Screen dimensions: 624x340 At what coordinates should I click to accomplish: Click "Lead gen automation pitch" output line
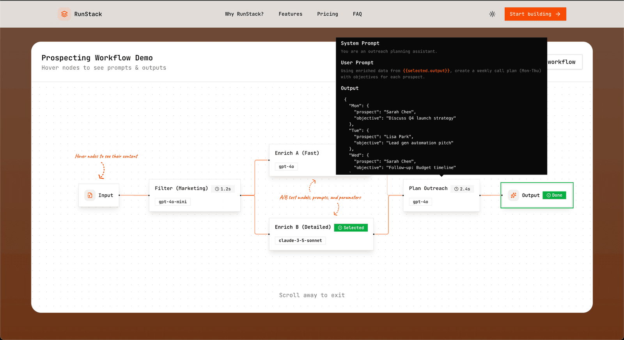[x=404, y=143]
